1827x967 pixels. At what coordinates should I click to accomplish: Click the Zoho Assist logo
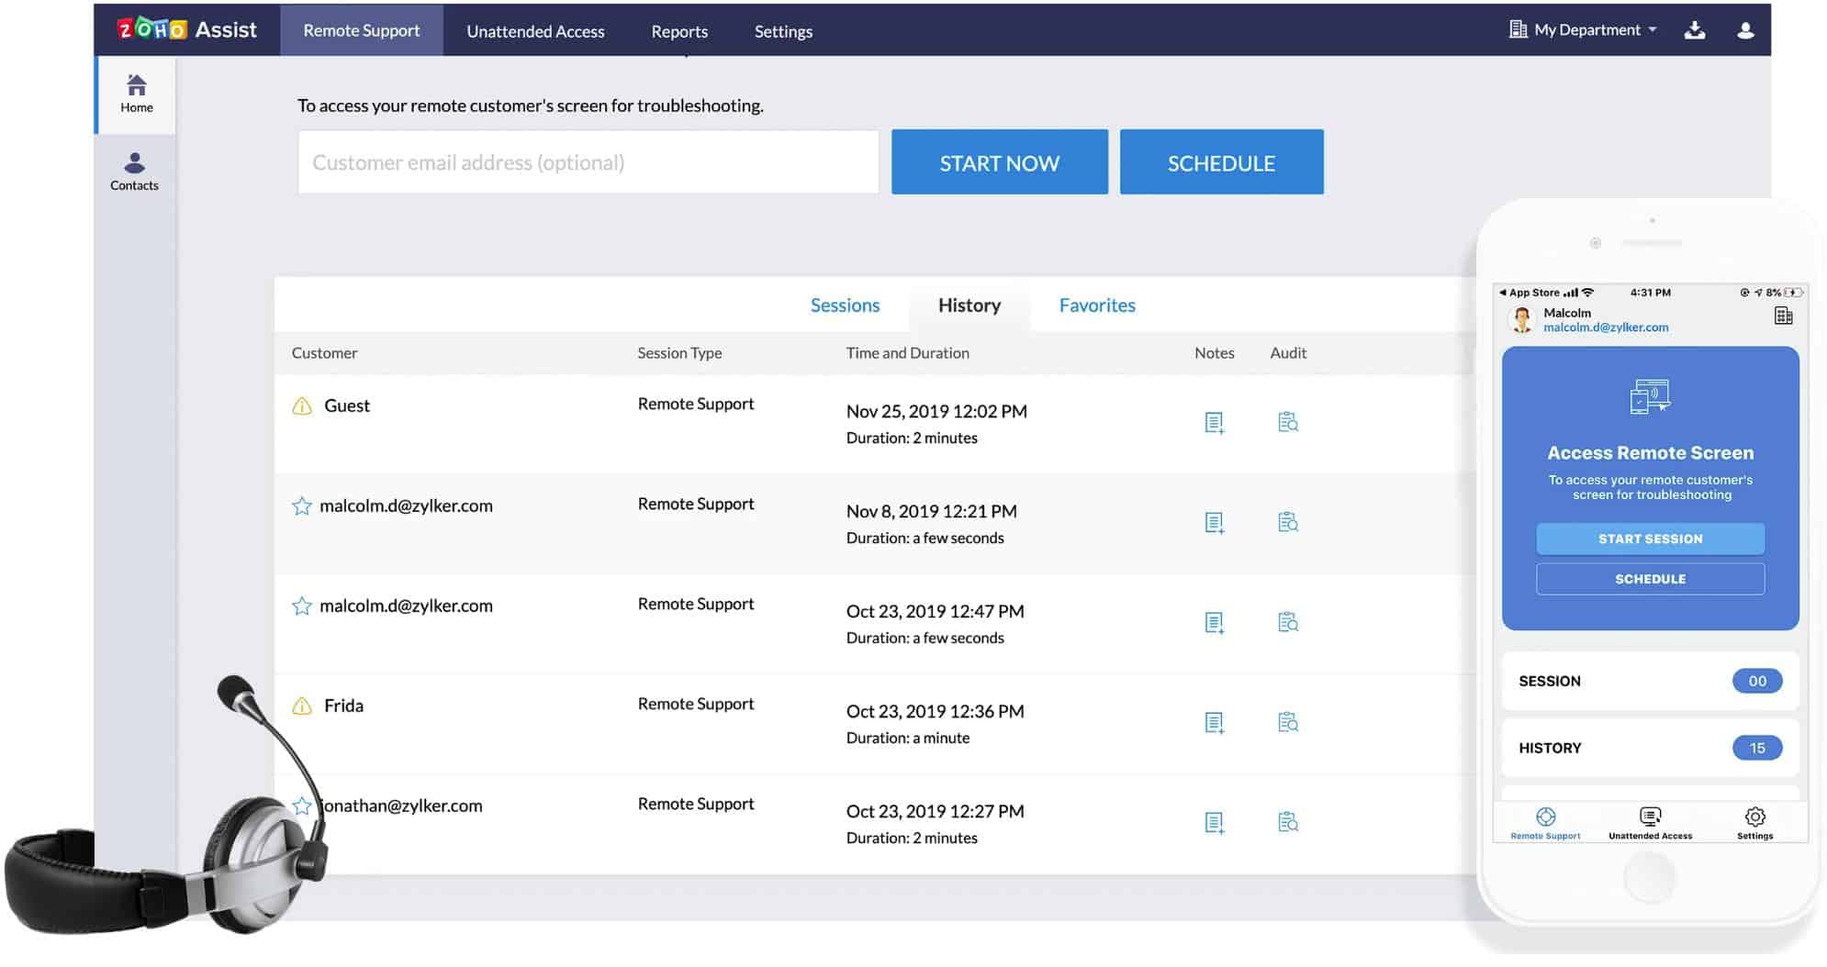coord(187,29)
